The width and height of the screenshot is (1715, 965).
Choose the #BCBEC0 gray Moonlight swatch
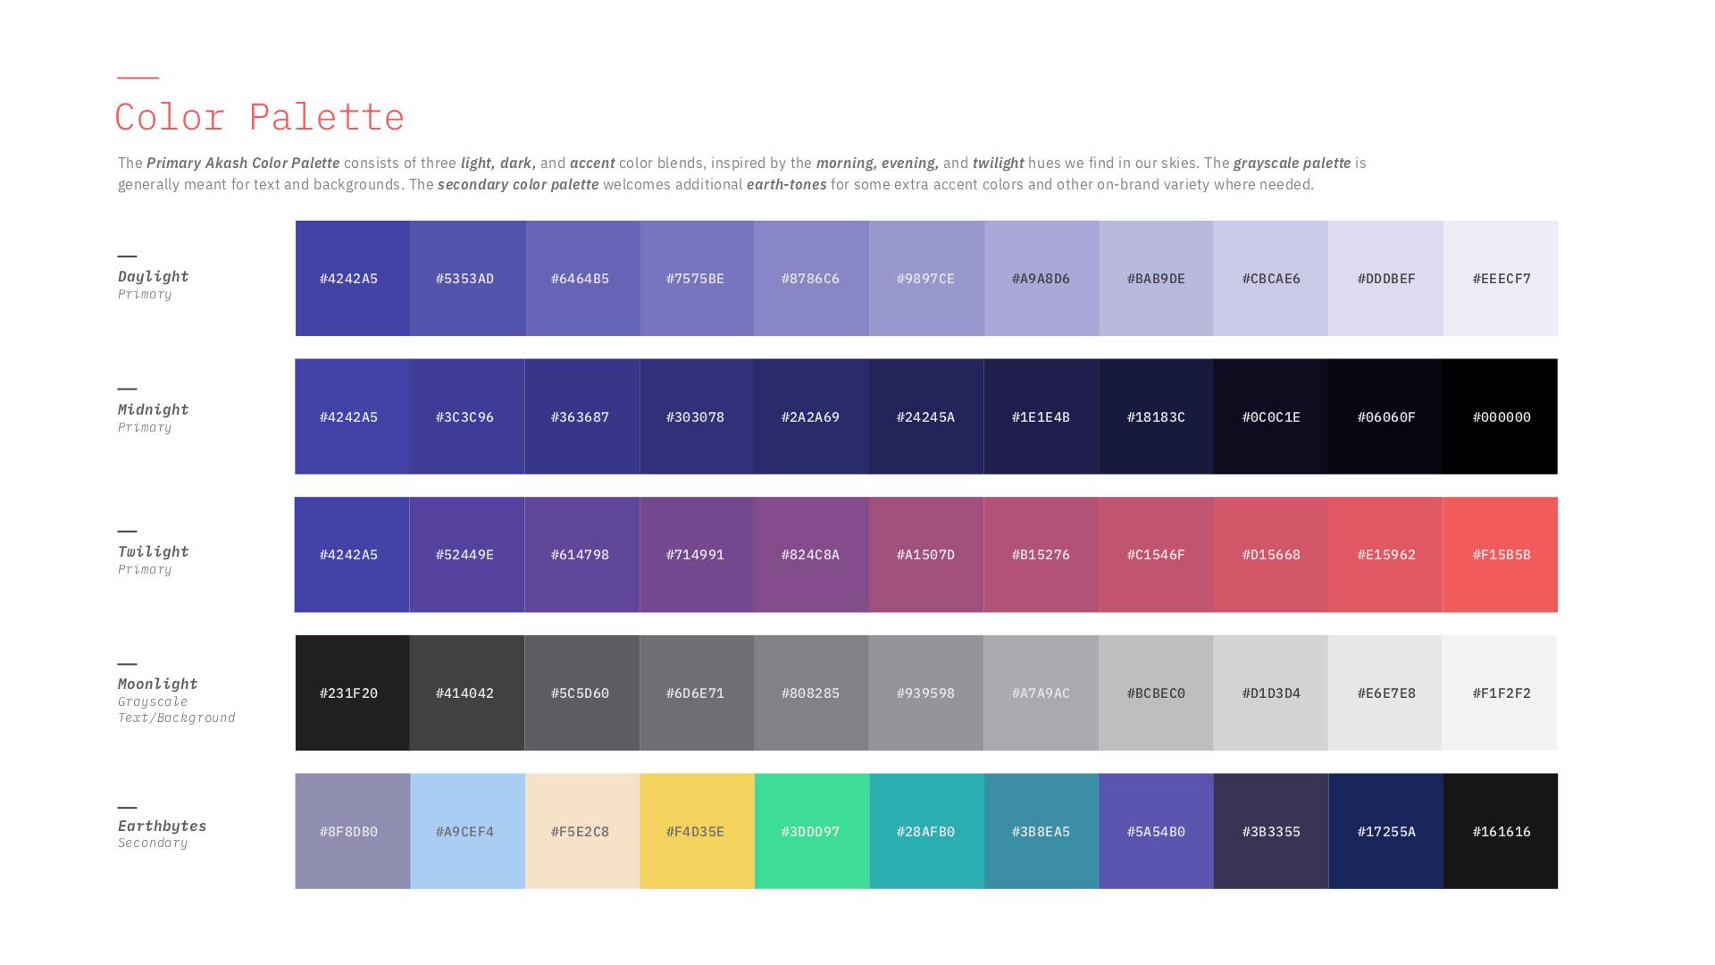point(1156,692)
